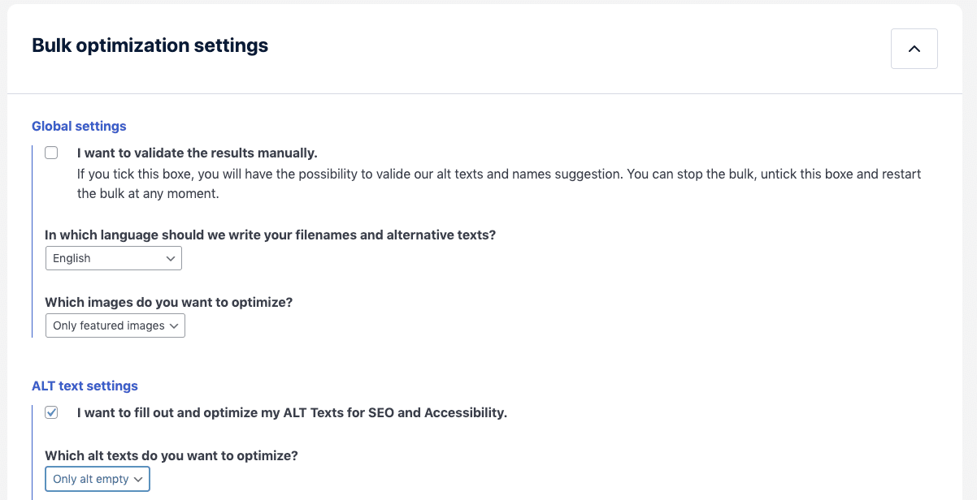Click the 'If you tick this boxe' description text

pyautogui.click(x=499, y=184)
